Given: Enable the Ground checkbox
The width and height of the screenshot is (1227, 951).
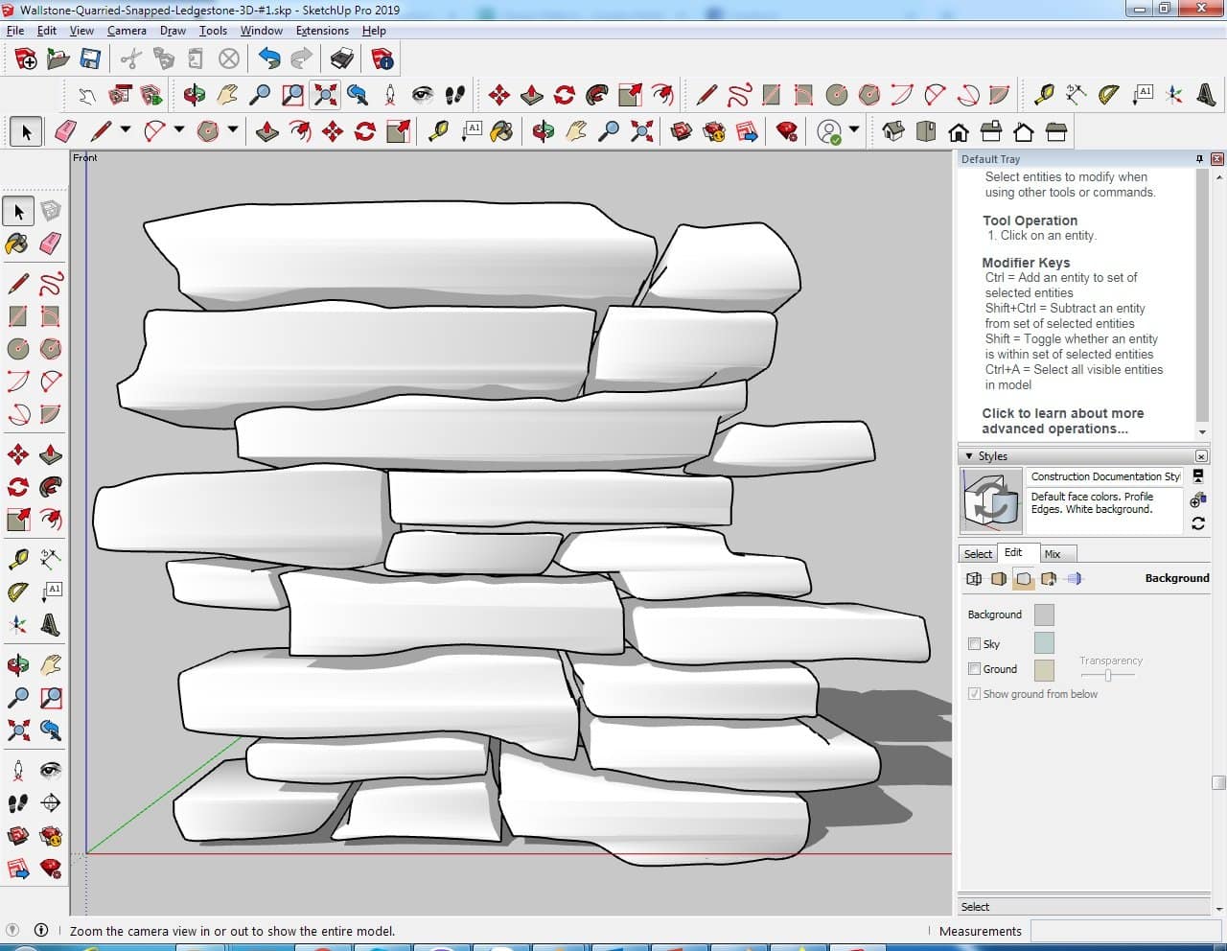Looking at the screenshot, I should (x=974, y=669).
